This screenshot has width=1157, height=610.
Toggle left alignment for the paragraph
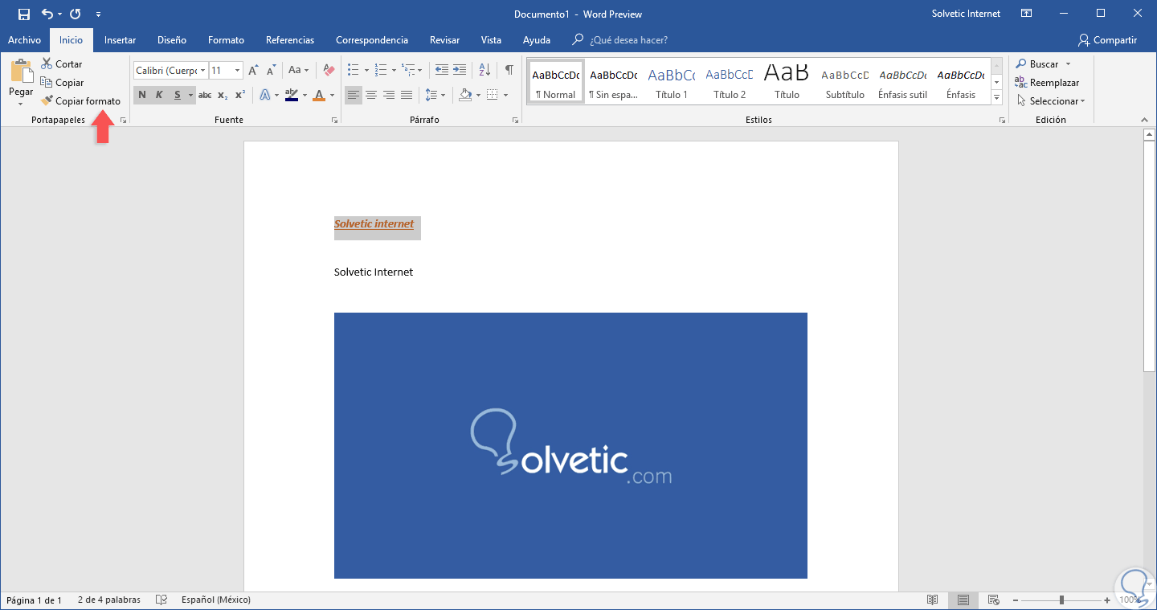pyautogui.click(x=354, y=95)
